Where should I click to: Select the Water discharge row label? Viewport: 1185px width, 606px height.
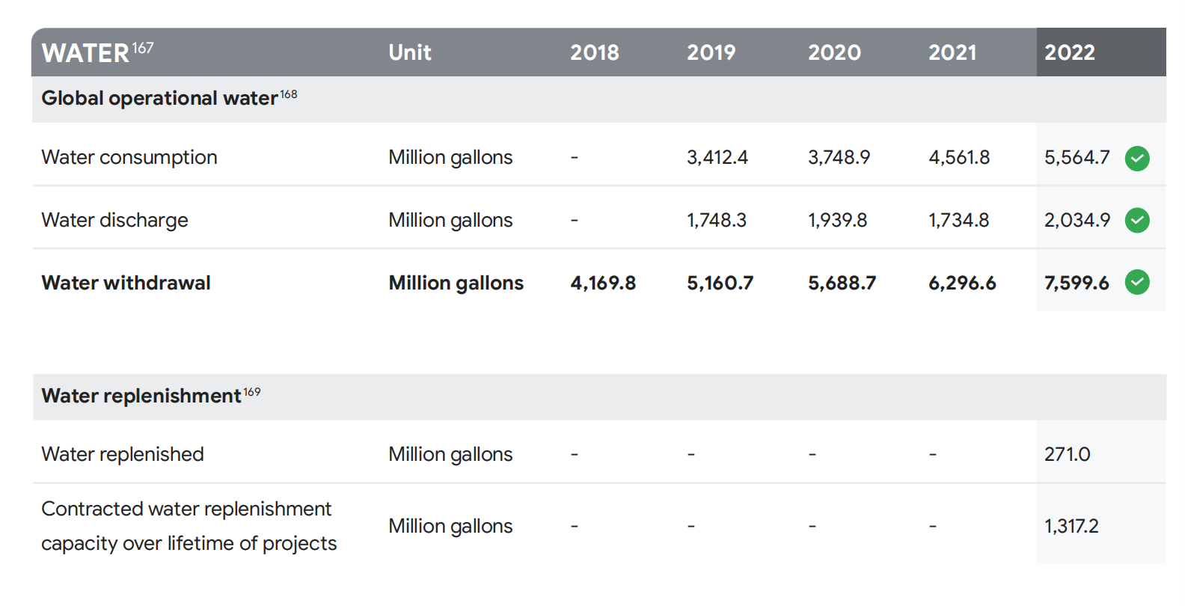pos(114,220)
